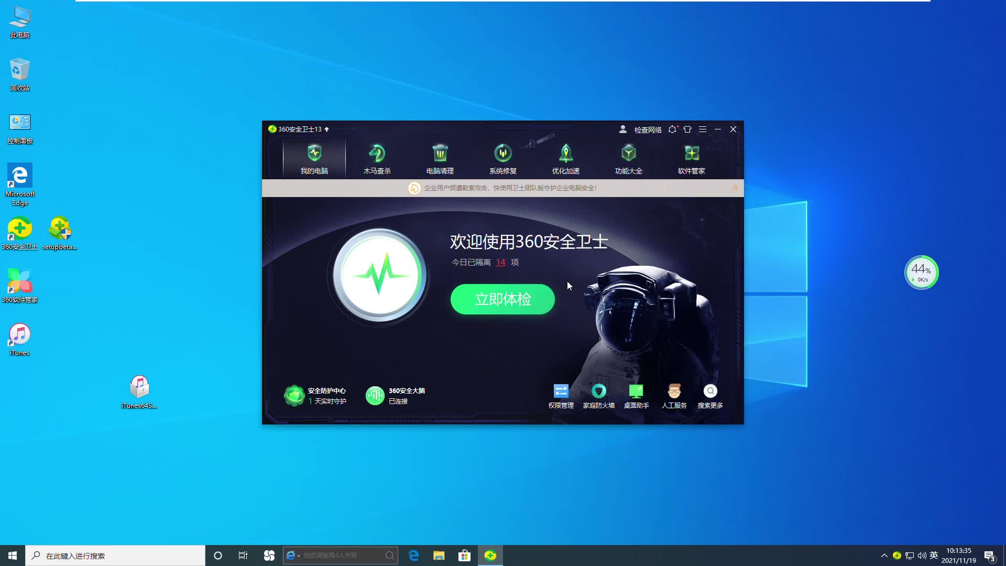Open 人工服务 support

click(x=674, y=396)
